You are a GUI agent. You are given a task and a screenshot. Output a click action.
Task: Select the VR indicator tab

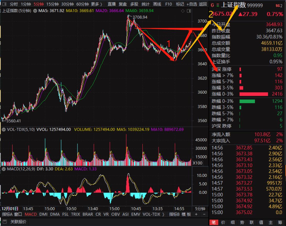(x=106, y=214)
